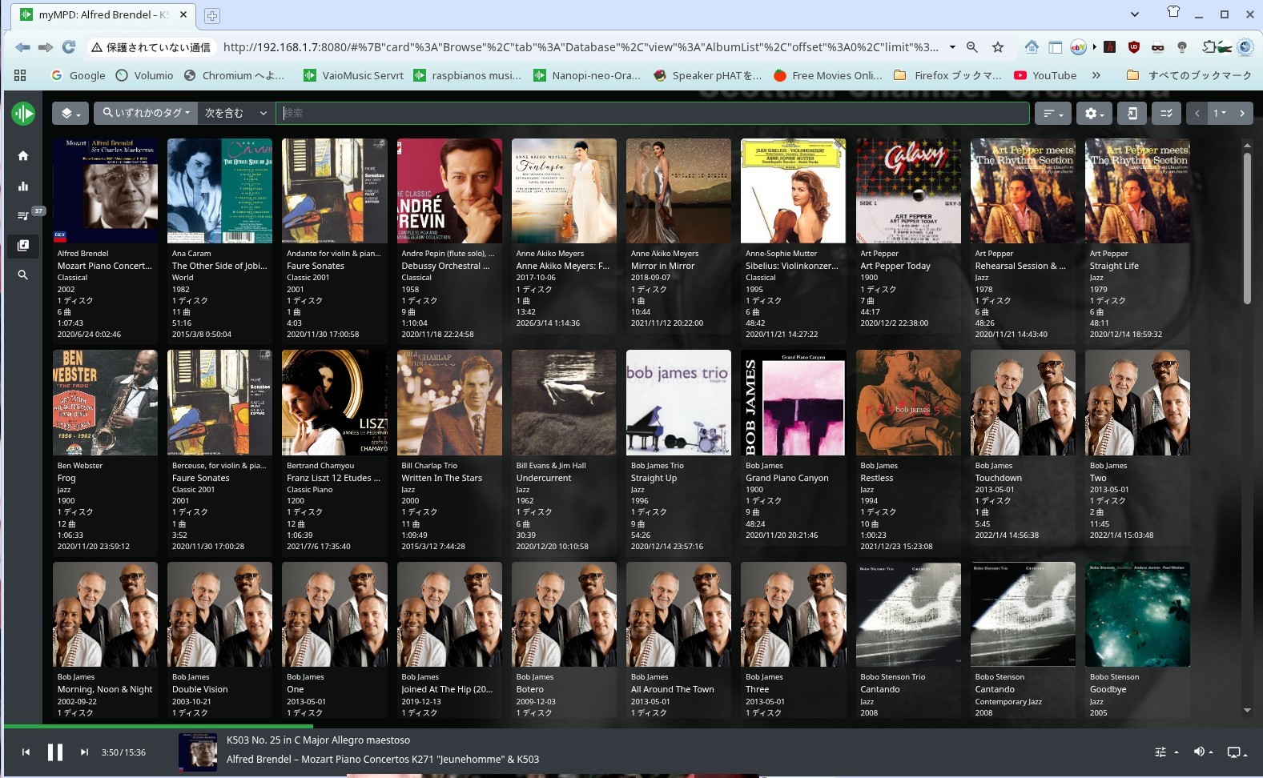Go to the previous track

[x=26, y=752]
